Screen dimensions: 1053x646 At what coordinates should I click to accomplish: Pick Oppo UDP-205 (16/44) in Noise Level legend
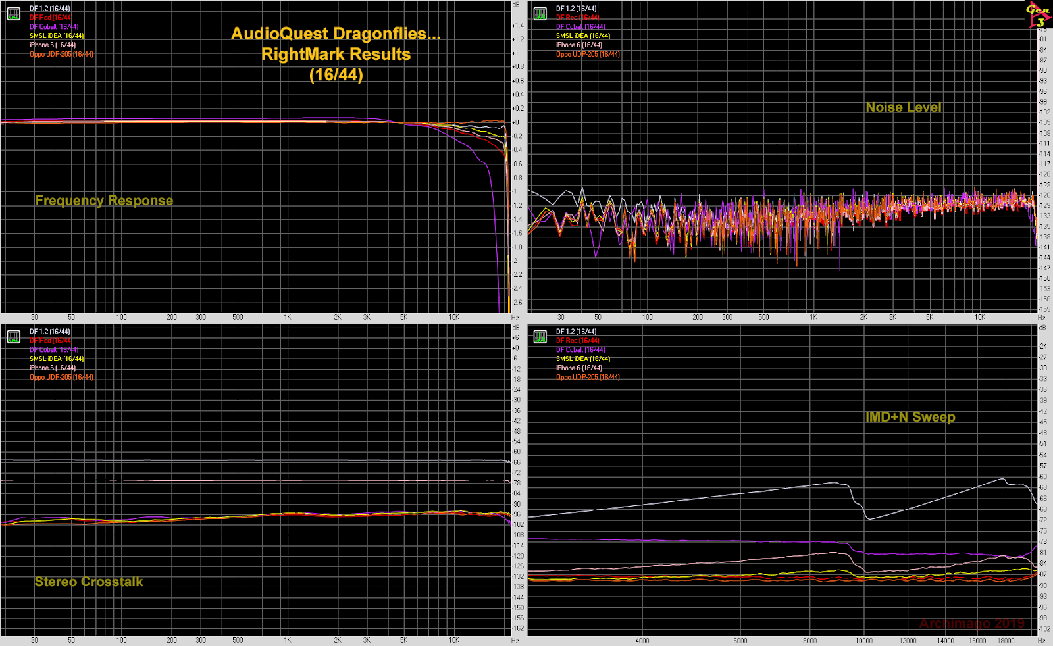pos(588,55)
